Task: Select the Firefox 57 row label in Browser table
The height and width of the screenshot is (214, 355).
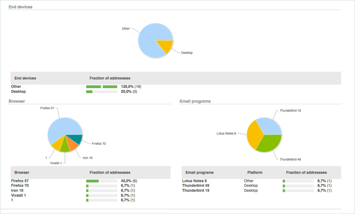Action: [x=20, y=181]
